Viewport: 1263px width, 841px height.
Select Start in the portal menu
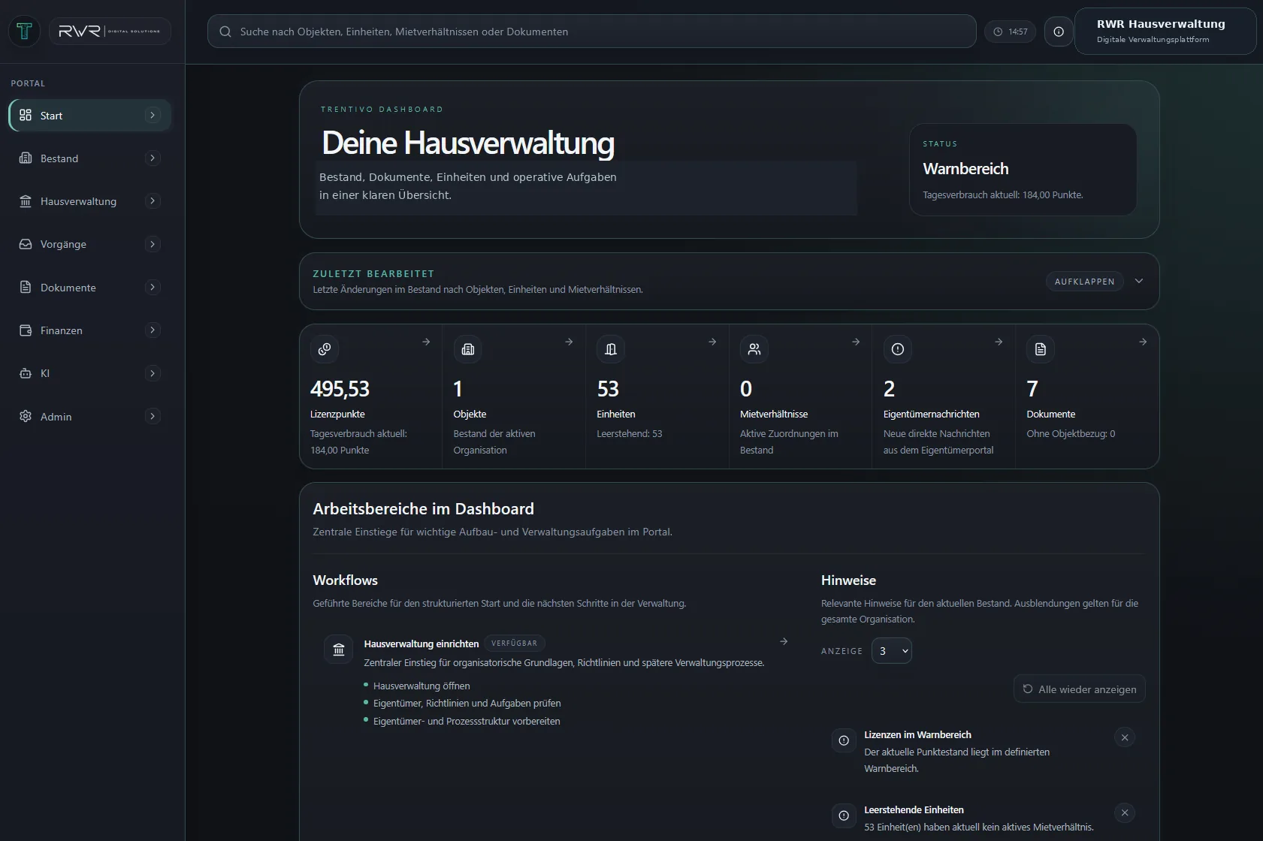point(90,115)
